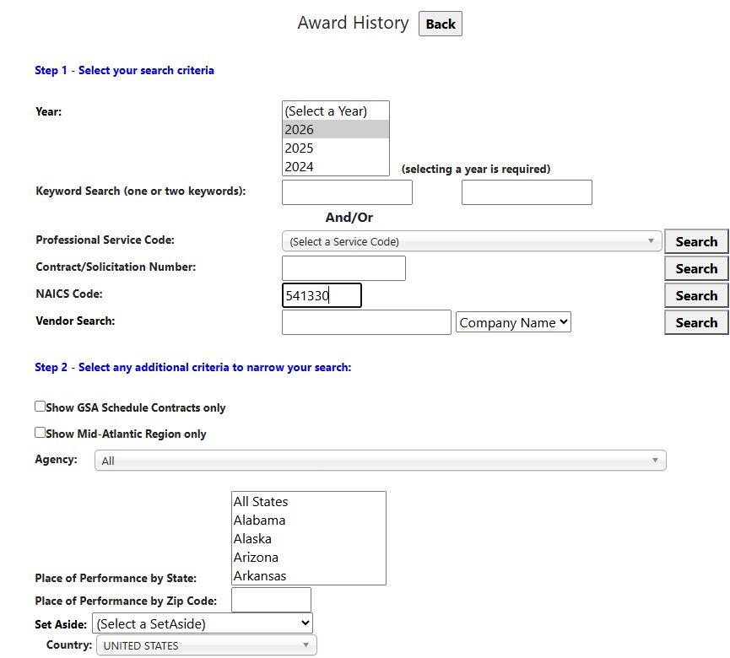Click into the NAICS Code field
Screen dimensions: 730x658
[x=322, y=295]
